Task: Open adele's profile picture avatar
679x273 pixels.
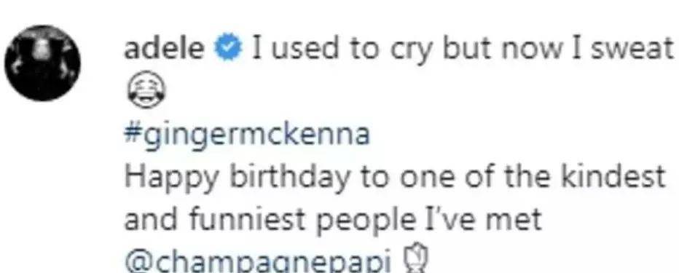Action: (x=42, y=63)
